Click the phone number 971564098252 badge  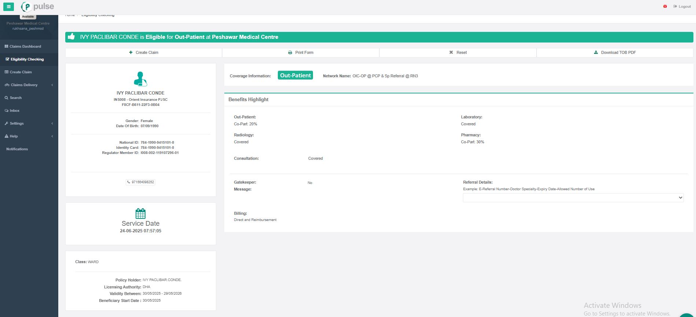[140, 182]
